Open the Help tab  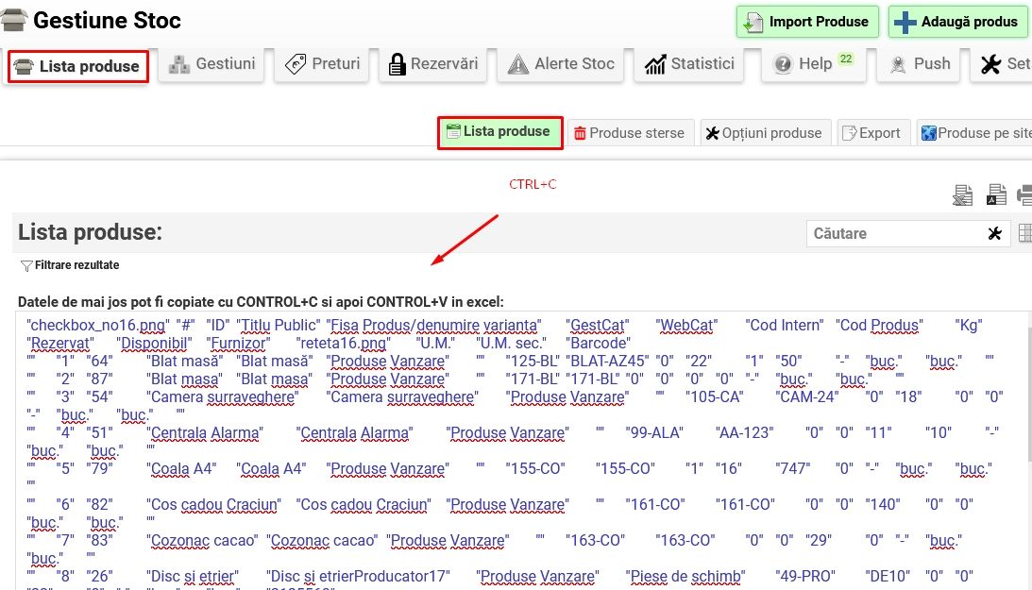click(813, 64)
